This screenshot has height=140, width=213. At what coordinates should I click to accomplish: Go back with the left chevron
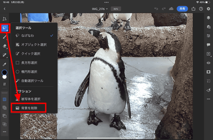5,9
